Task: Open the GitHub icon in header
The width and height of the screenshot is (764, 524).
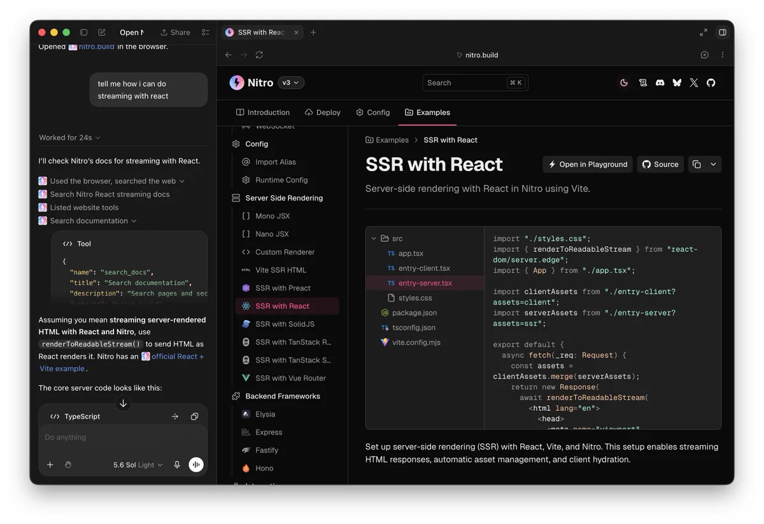Action: [x=711, y=83]
